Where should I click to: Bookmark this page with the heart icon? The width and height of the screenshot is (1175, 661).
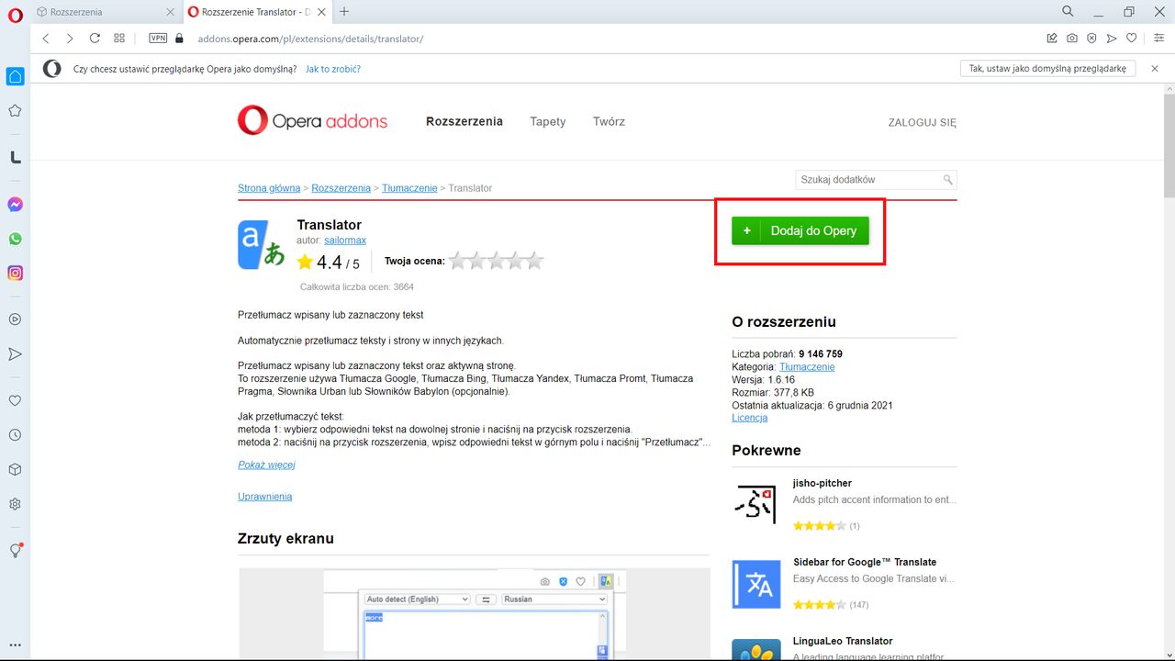(1132, 38)
